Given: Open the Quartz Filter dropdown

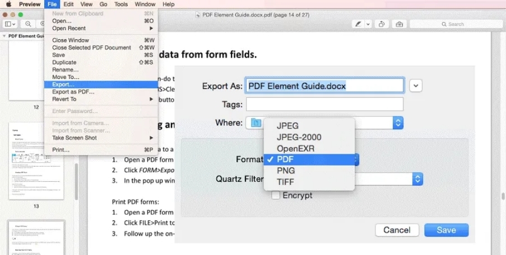Looking at the screenshot, I should (417, 179).
